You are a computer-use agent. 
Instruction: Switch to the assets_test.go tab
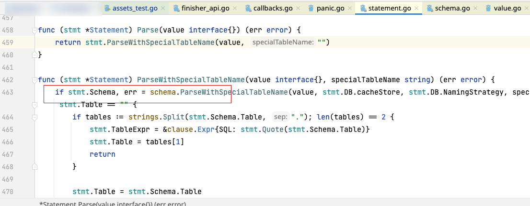point(135,9)
